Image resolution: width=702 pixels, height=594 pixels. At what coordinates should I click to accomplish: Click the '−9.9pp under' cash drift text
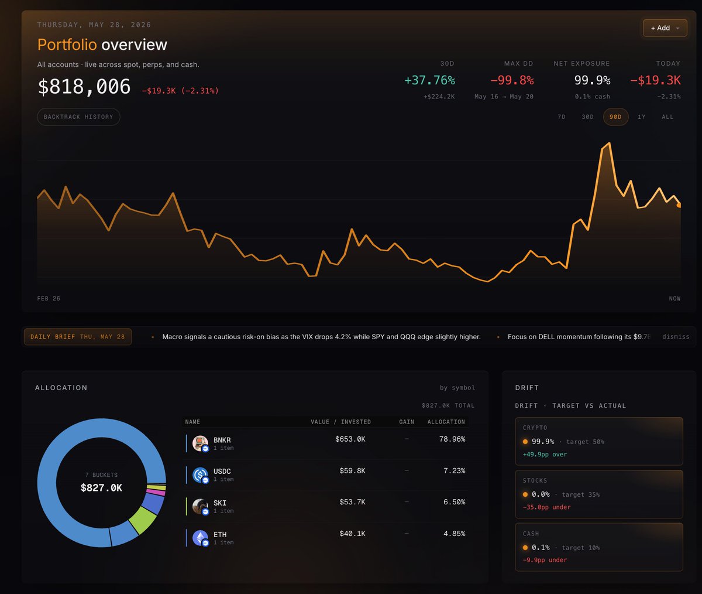click(545, 560)
